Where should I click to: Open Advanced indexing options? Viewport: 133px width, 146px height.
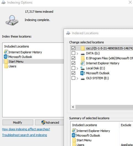[49, 123]
